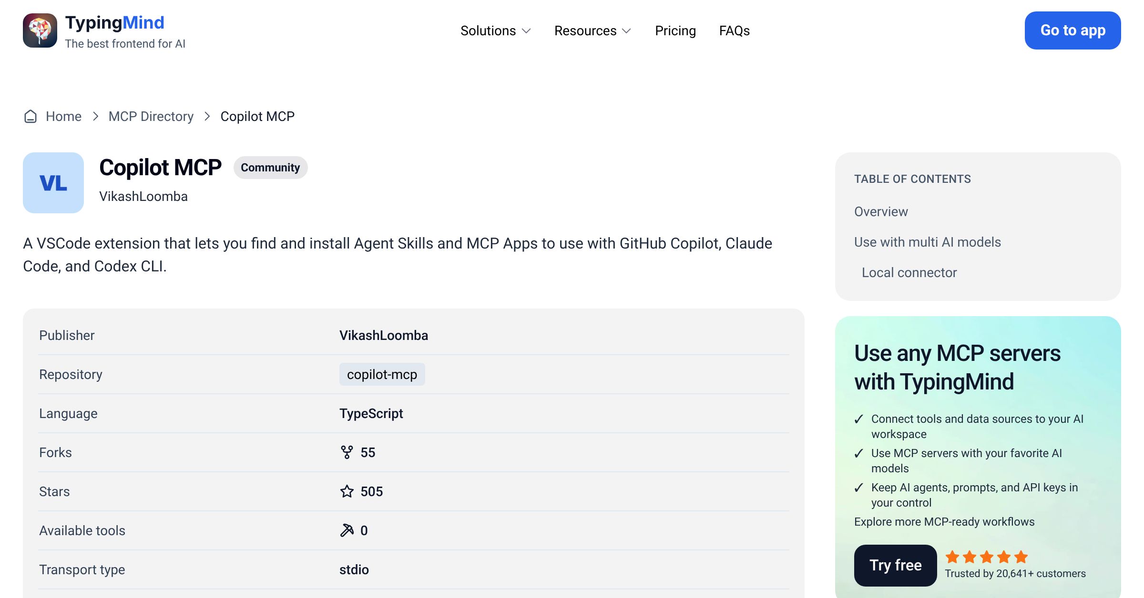Click the home icon in breadcrumb

click(x=31, y=116)
